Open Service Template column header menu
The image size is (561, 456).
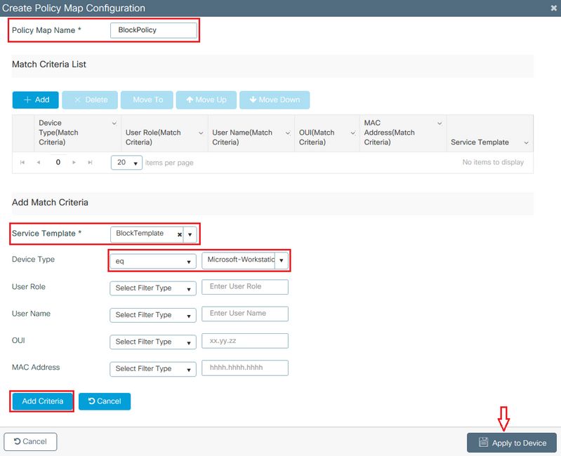pos(526,142)
